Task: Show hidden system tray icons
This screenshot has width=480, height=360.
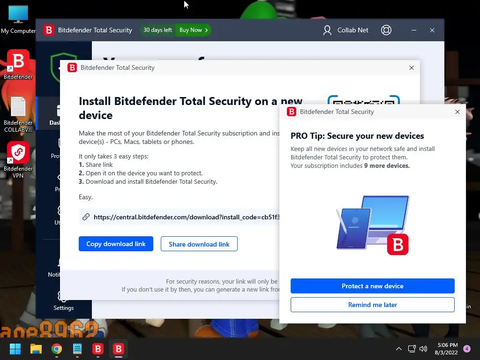Action: coord(398,349)
